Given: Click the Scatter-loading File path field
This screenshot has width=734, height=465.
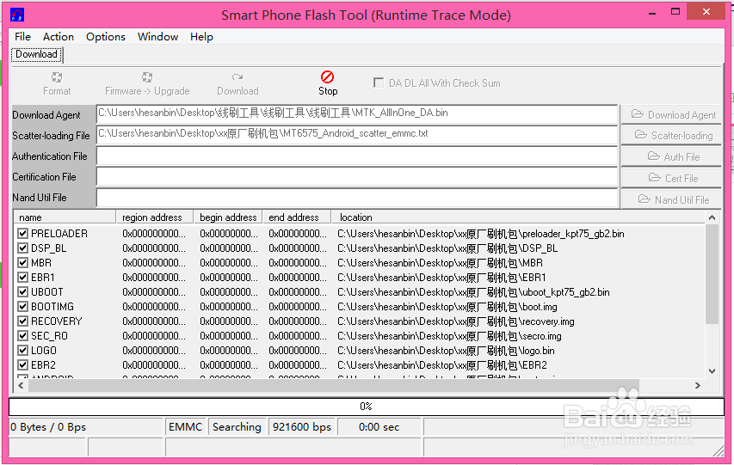Looking at the screenshot, I should pyautogui.click(x=357, y=134).
